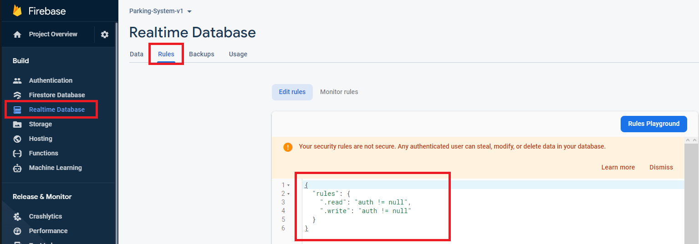Switch to the Data tab
Viewport: 699px width, 244px height.
[x=137, y=54]
